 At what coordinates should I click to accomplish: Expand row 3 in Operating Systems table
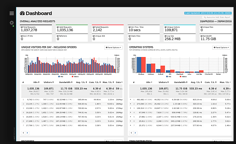click(x=131, y=108)
